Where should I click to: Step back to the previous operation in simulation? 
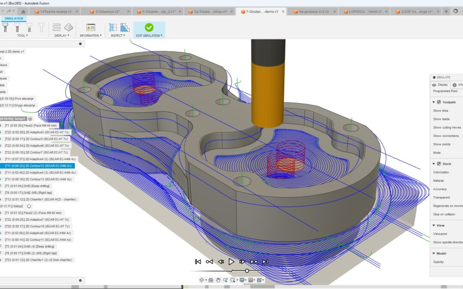(x=209, y=262)
